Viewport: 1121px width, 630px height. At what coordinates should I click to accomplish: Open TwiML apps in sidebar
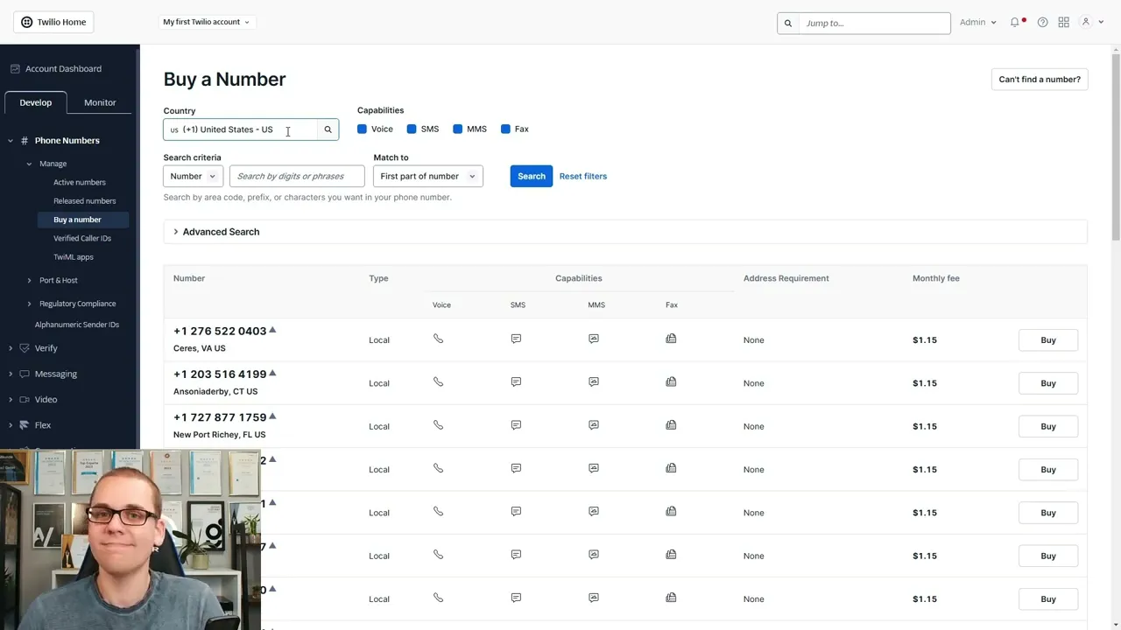(x=74, y=257)
